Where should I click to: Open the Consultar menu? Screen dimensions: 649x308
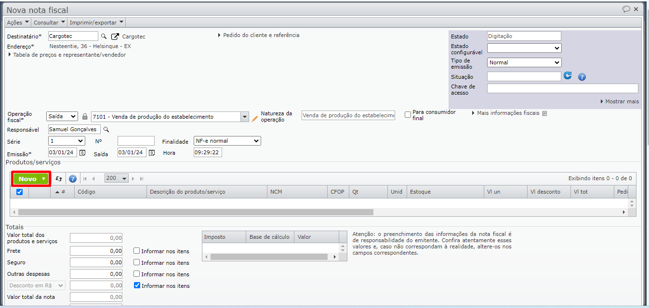coord(49,22)
